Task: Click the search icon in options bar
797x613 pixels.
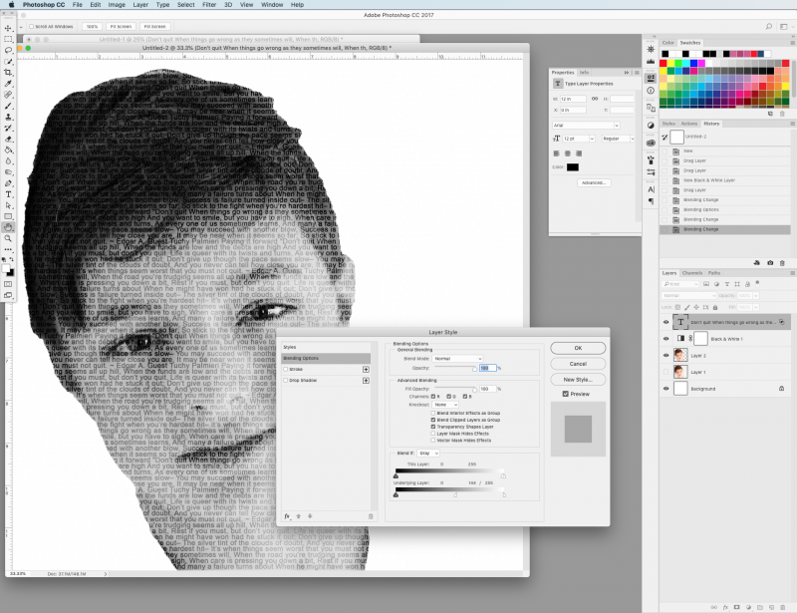Action: click(x=769, y=27)
